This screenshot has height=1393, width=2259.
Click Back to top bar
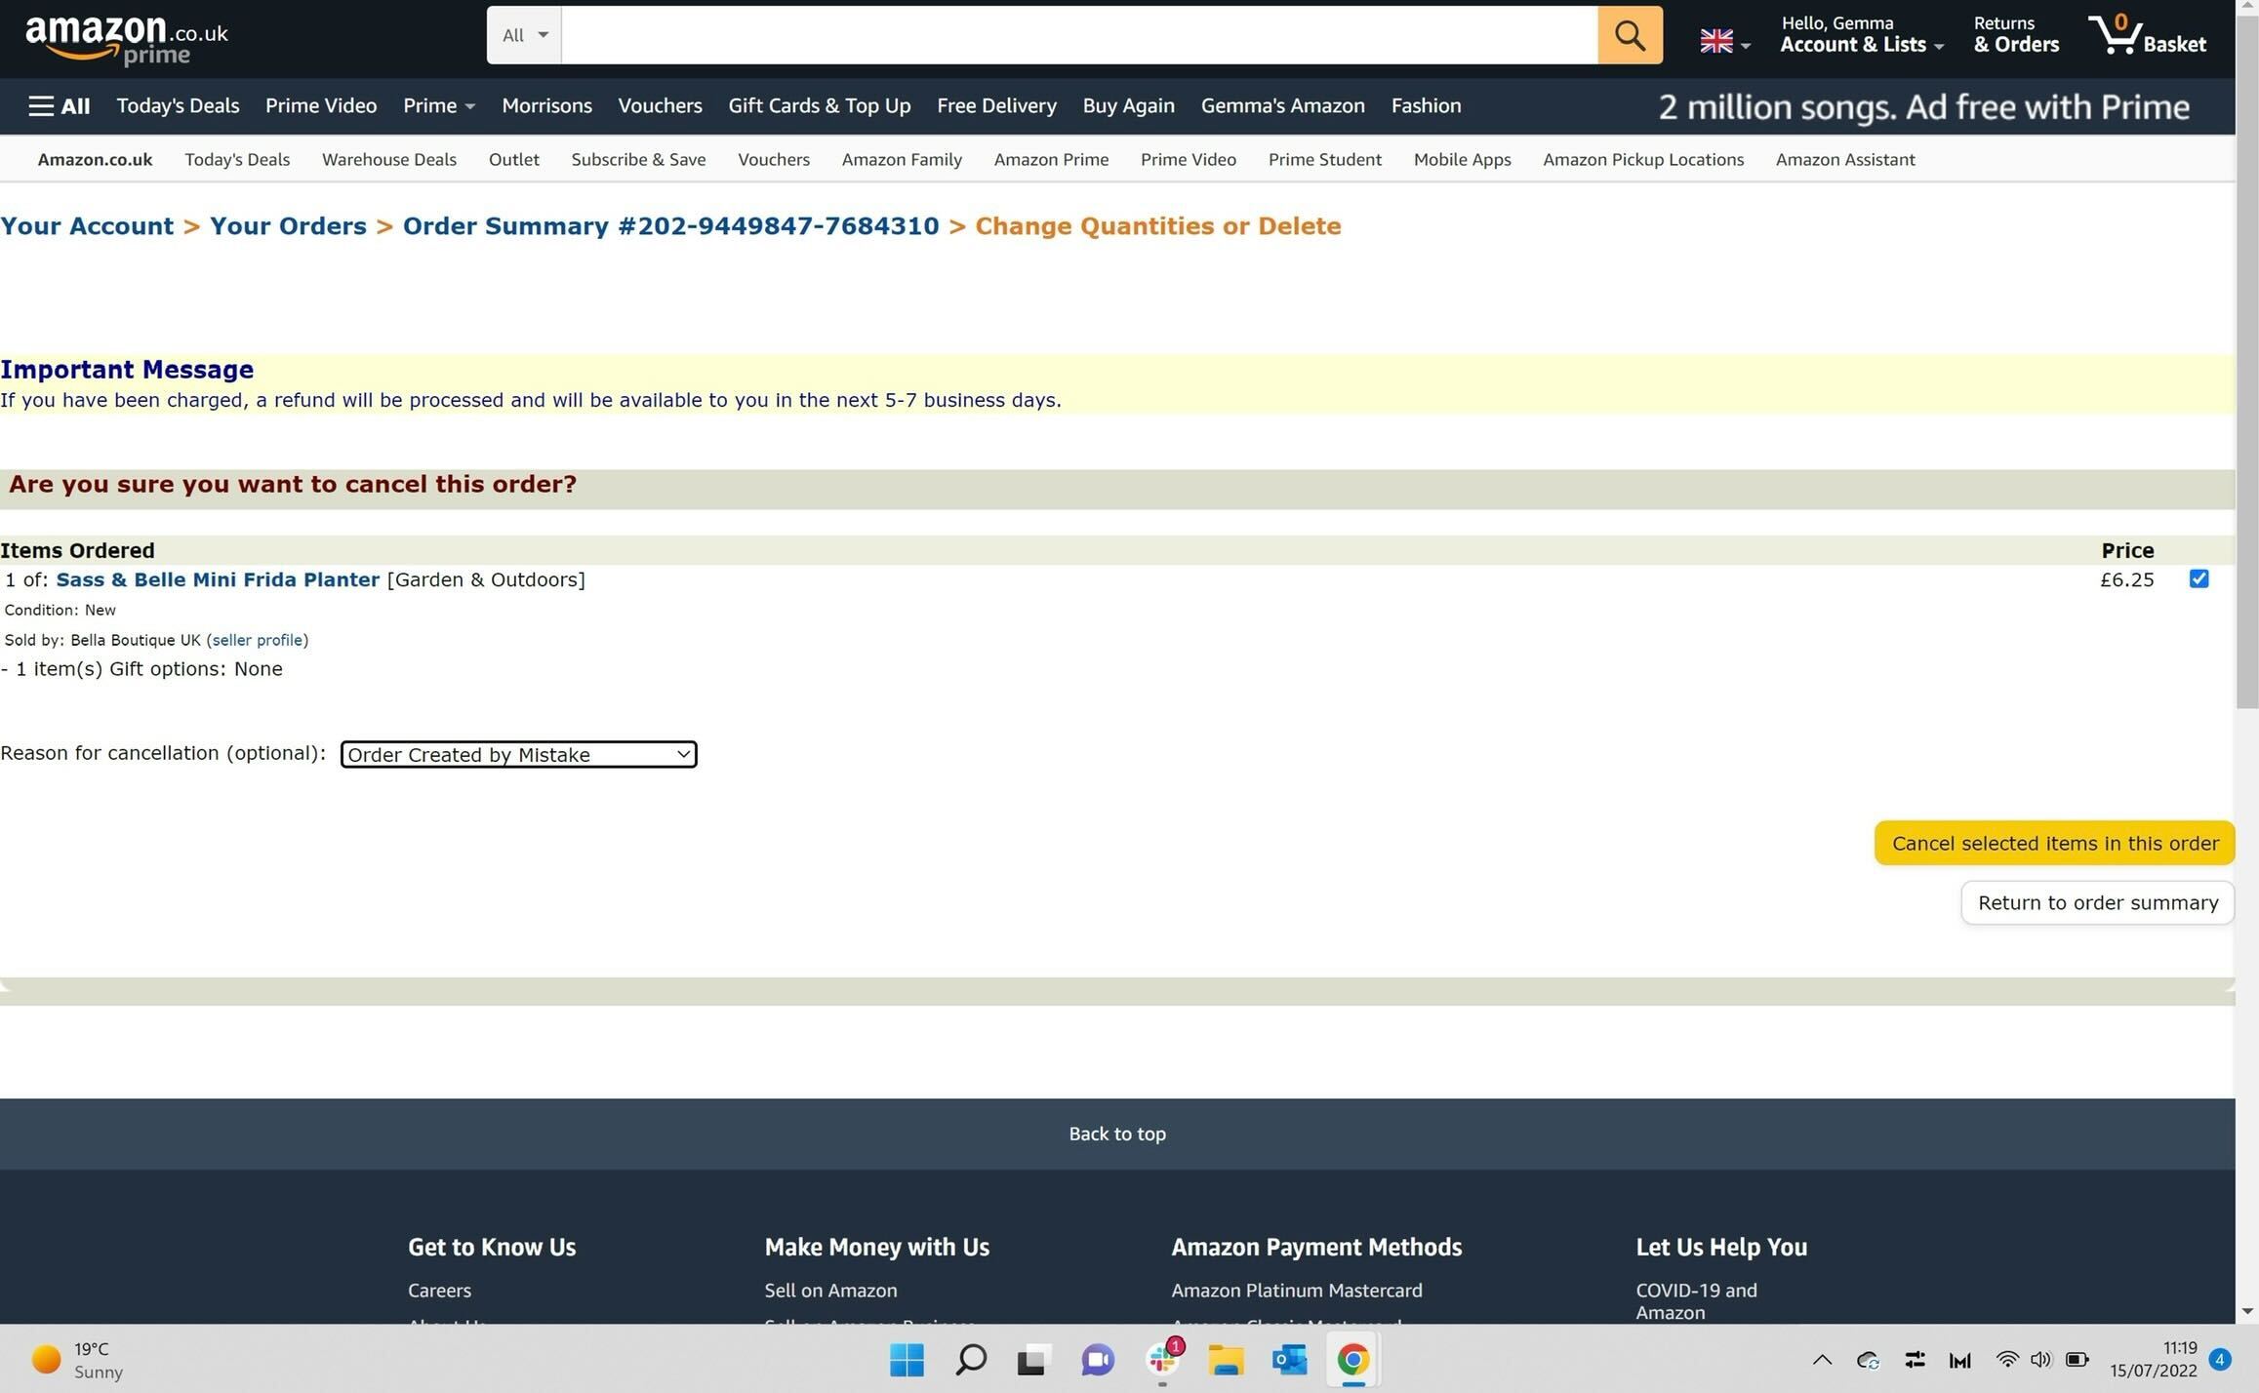click(x=1117, y=1134)
